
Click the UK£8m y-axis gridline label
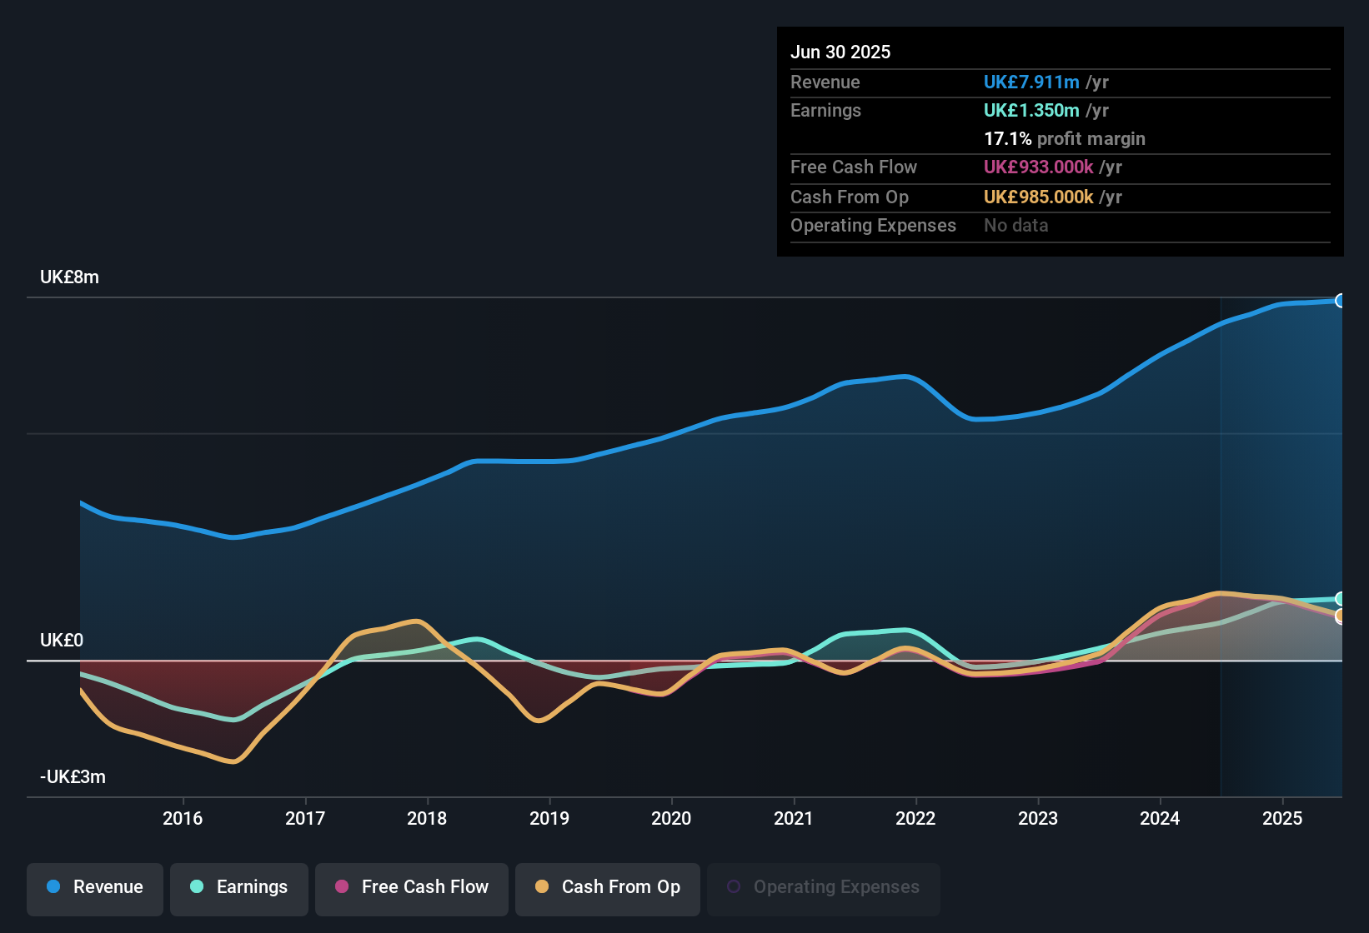[x=69, y=277]
